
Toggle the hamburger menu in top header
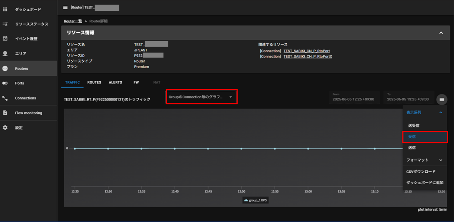65,7
